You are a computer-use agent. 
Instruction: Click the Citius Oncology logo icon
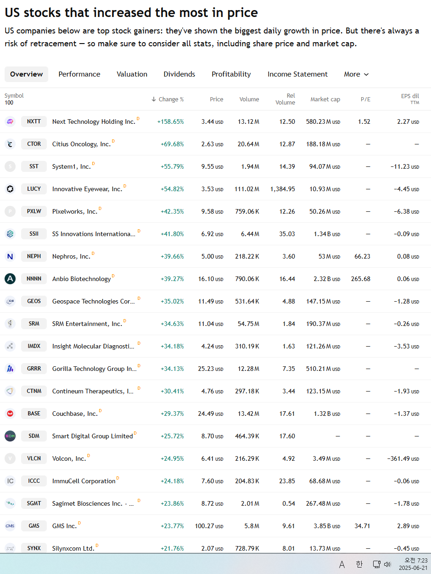10,144
